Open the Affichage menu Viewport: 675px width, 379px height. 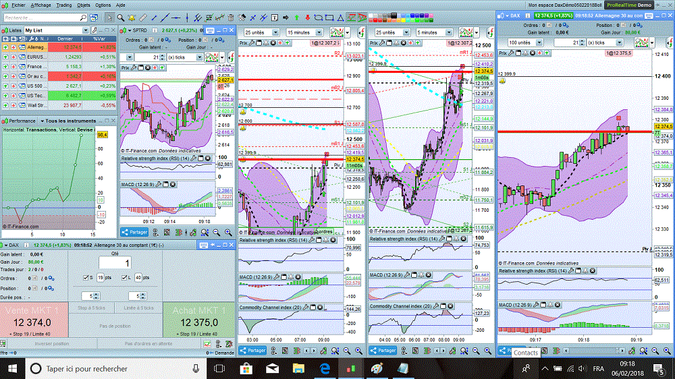click(40, 5)
